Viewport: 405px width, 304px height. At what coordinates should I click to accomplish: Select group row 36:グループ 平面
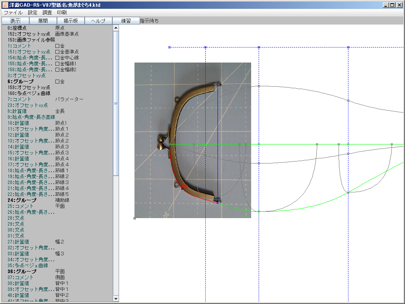point(36,272)
